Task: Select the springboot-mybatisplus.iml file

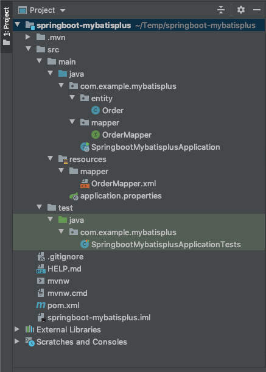Action: click(99, 318)
